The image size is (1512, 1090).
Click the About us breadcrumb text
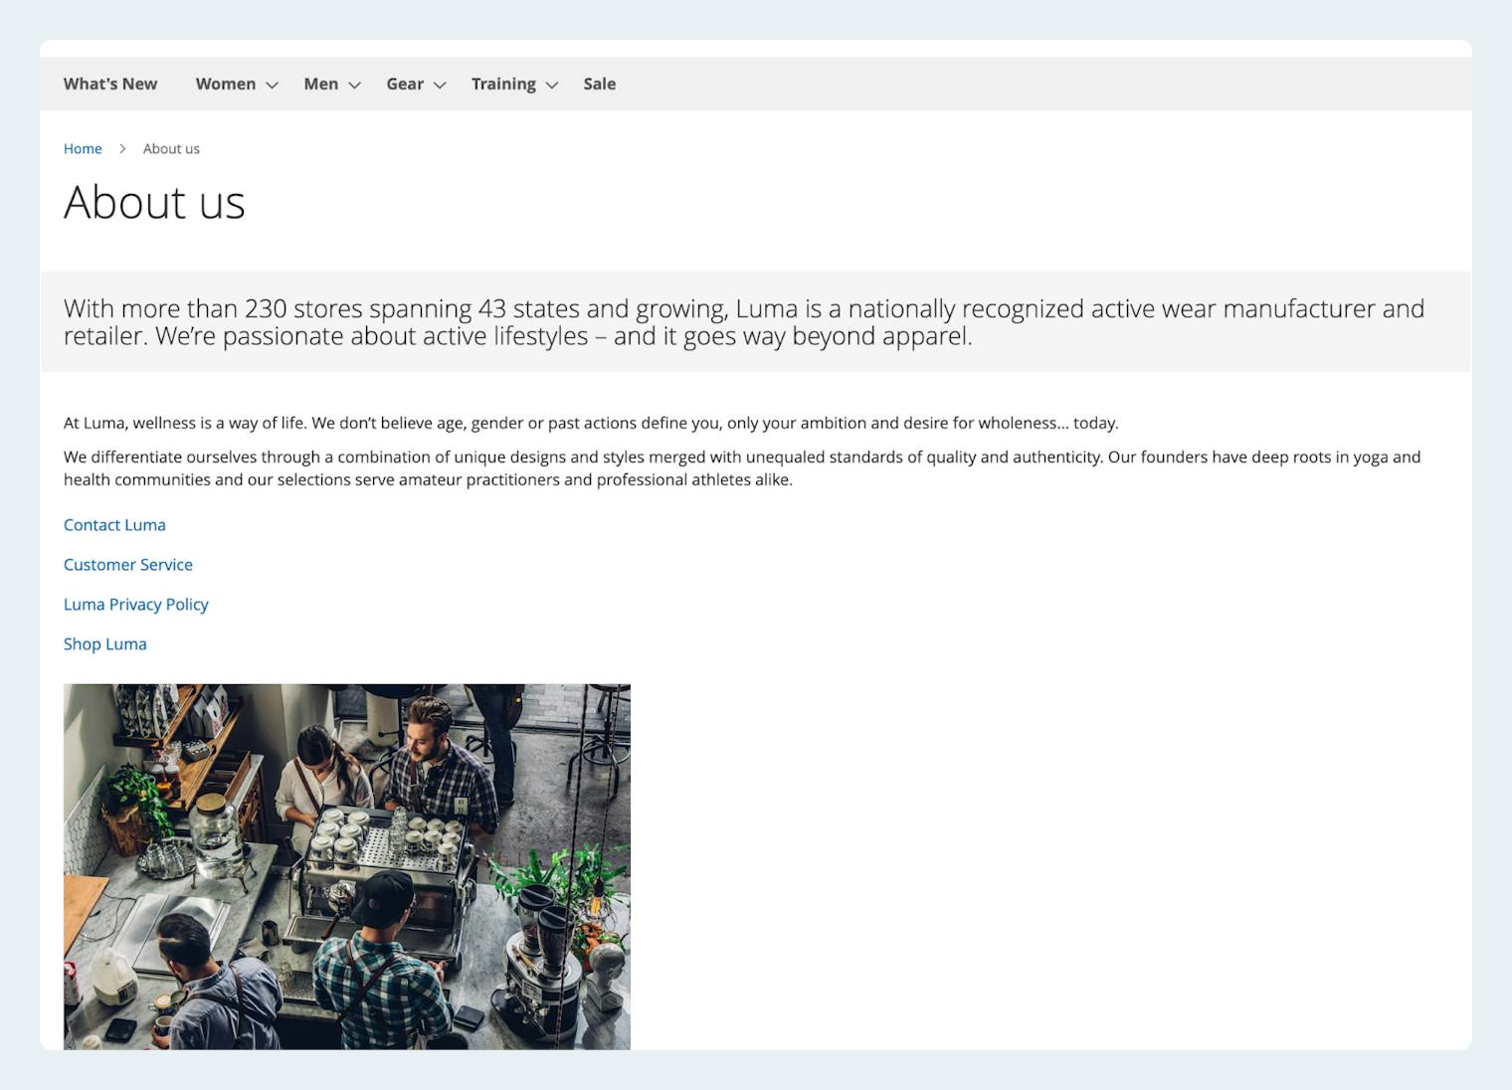[171, 148]
